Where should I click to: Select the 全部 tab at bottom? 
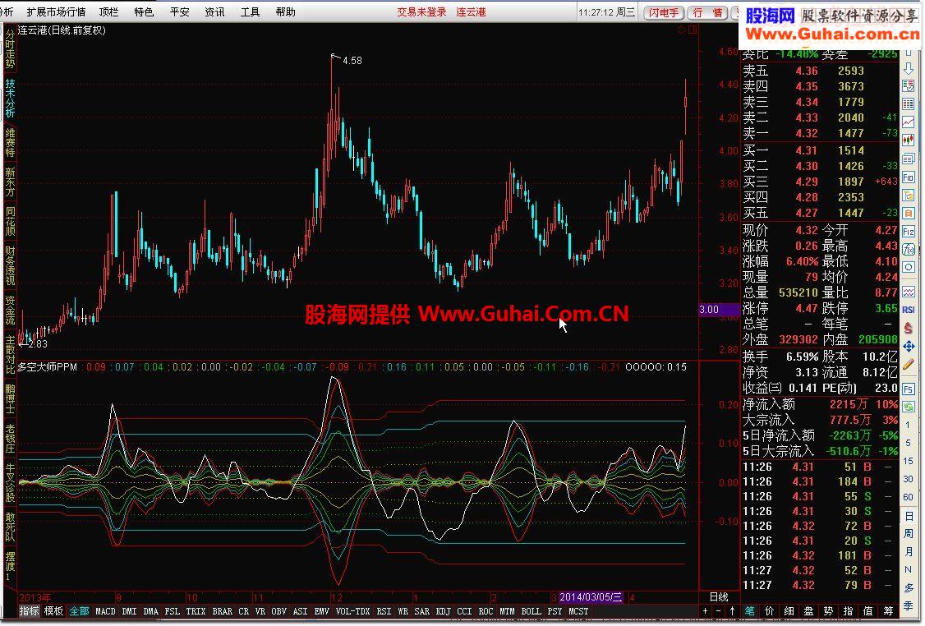(x=80, y=611)
